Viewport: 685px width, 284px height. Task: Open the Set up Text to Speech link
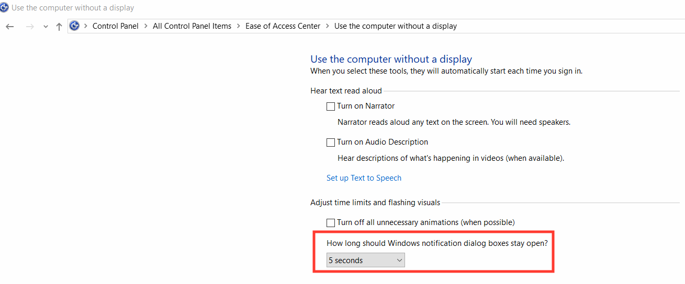tap(364, 178)
